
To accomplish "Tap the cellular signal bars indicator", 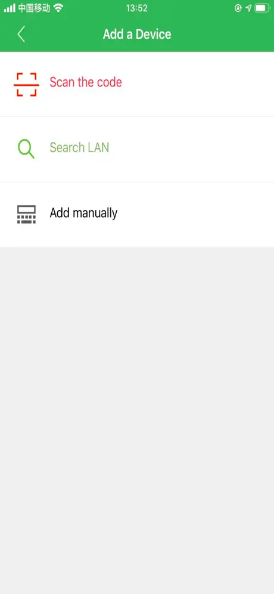I will coord(10,8).
